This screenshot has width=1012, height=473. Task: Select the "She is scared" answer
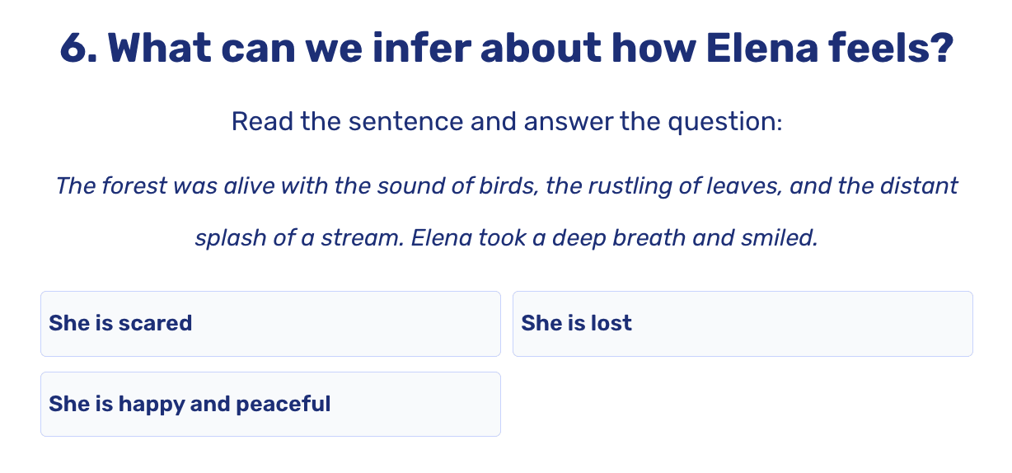[x=269, y=323]
